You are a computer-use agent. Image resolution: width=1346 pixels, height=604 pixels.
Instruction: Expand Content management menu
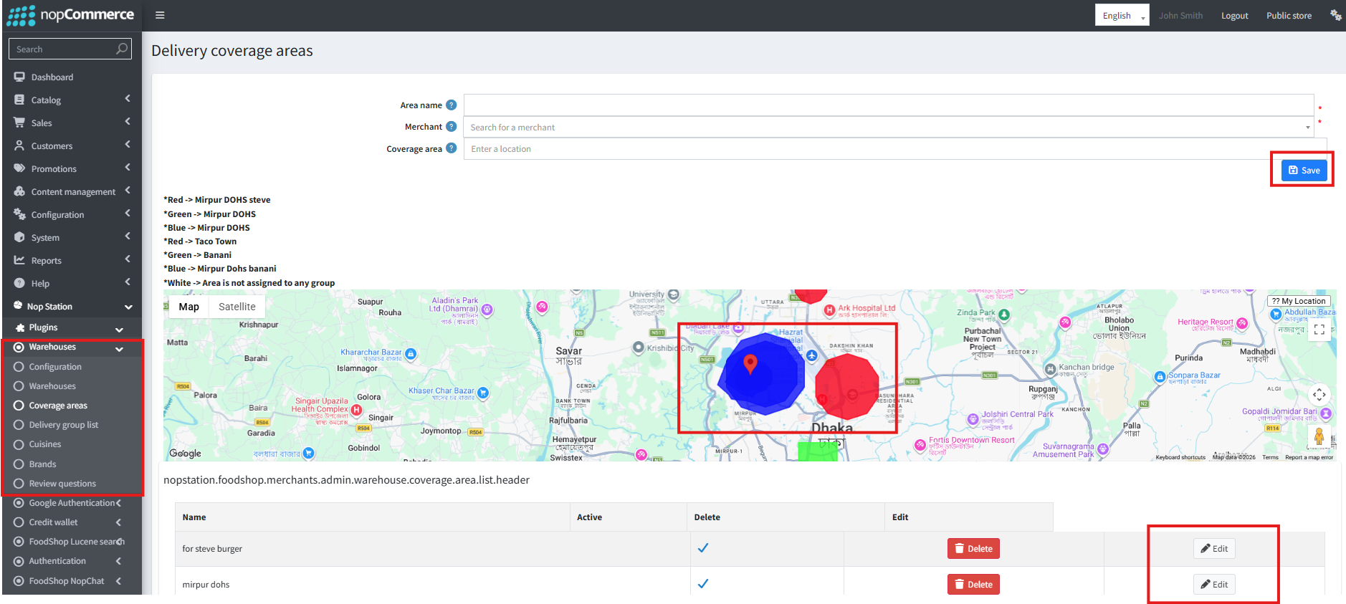72,192
